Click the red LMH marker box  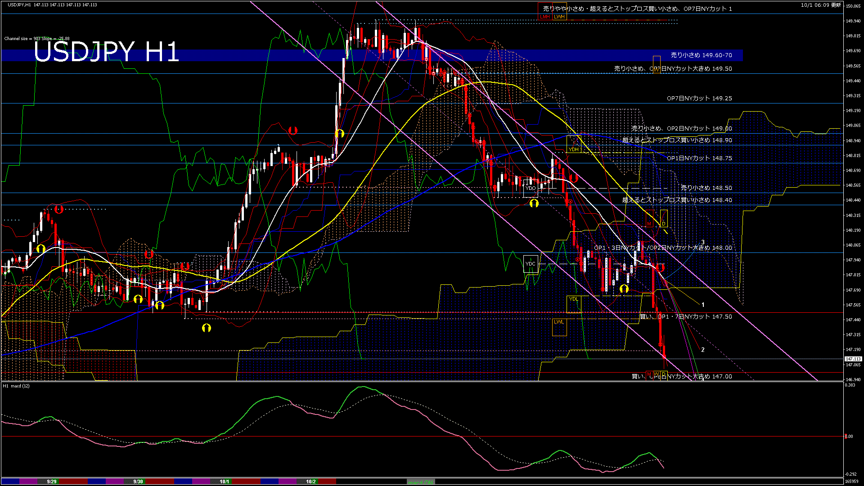(545, 17)
